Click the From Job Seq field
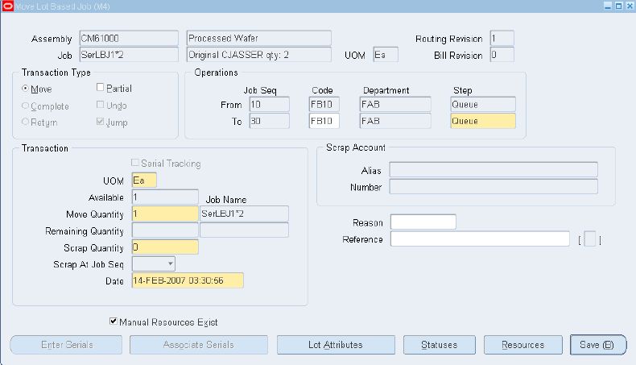Image resolution: width=636 pixels, height=365 pixels. coord(270,105)
